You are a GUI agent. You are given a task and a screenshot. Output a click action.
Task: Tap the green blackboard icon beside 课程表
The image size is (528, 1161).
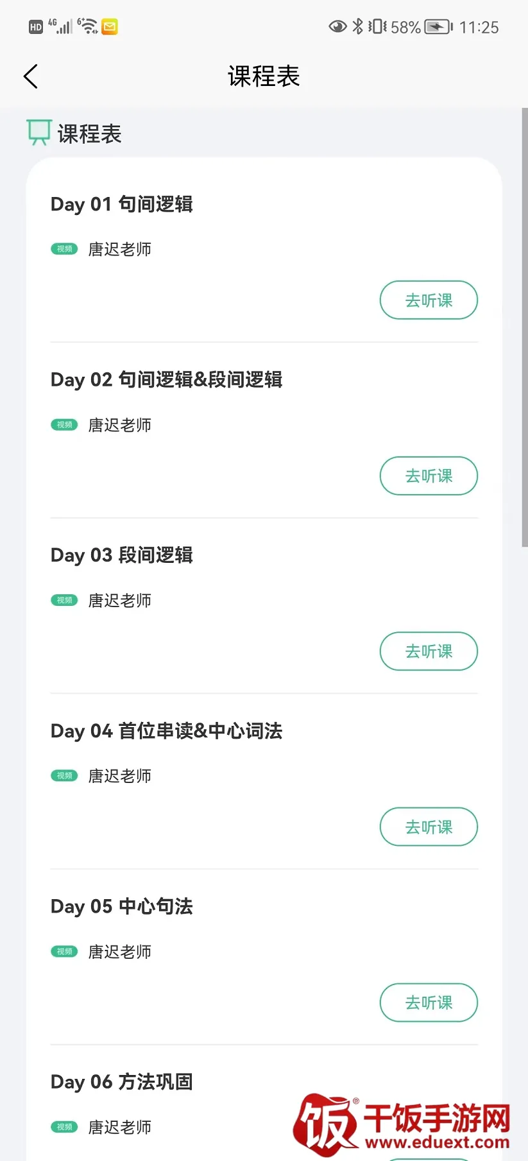[38, 132]
